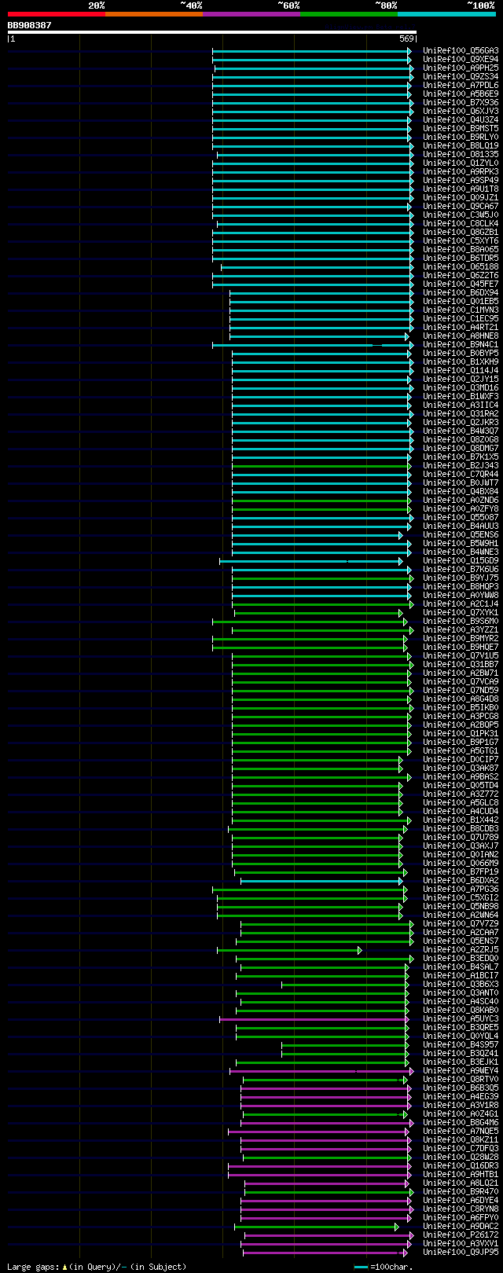Open hit UniRef100_B9YJ75

click(x=461, y=578)
